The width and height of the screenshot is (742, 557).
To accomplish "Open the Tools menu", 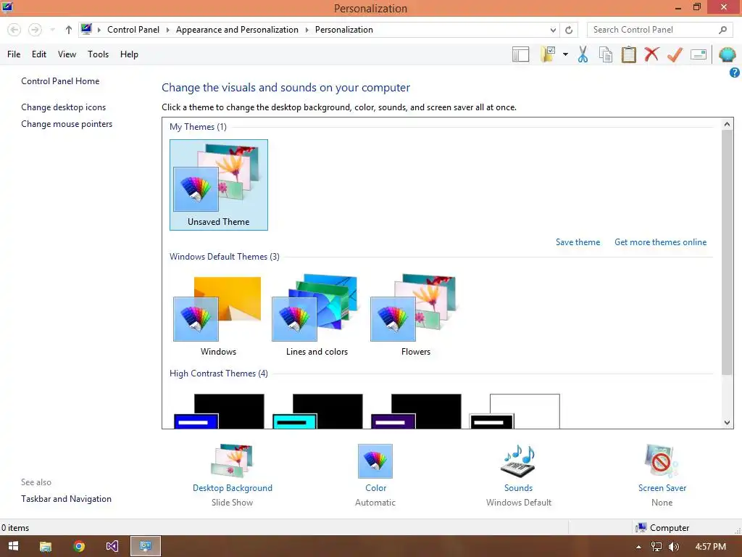I will [x=98, y=54].
